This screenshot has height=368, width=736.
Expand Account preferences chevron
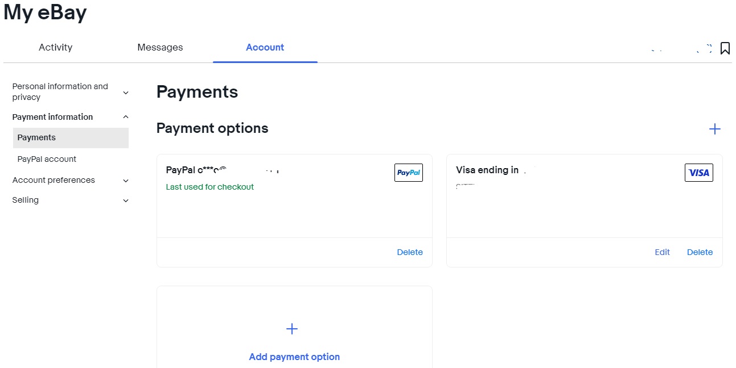tap(126, 181)
